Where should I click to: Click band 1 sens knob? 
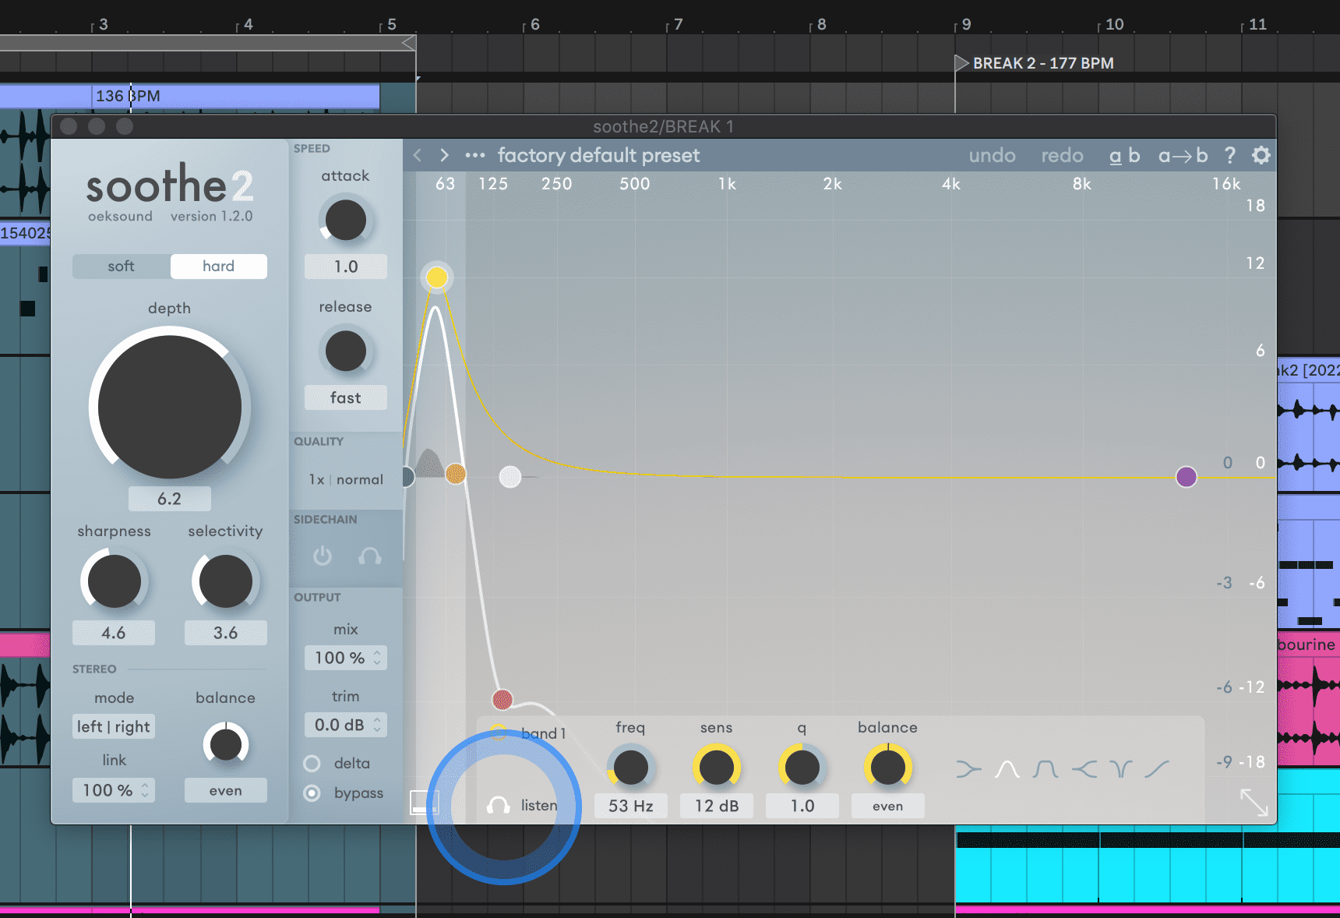pyautogui.click(x=717, y=768)
